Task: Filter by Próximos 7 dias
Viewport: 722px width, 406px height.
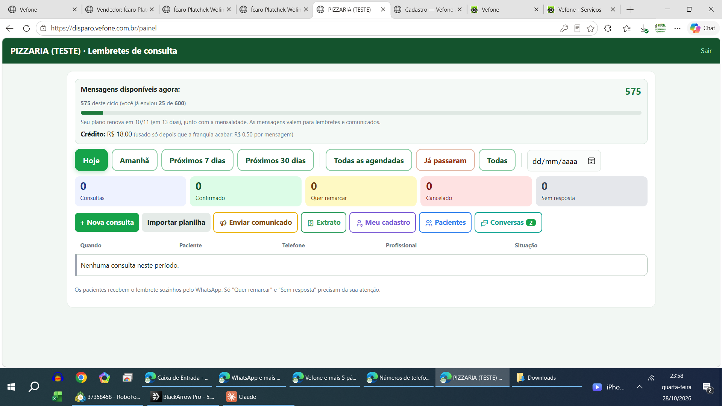Action: 197,160
